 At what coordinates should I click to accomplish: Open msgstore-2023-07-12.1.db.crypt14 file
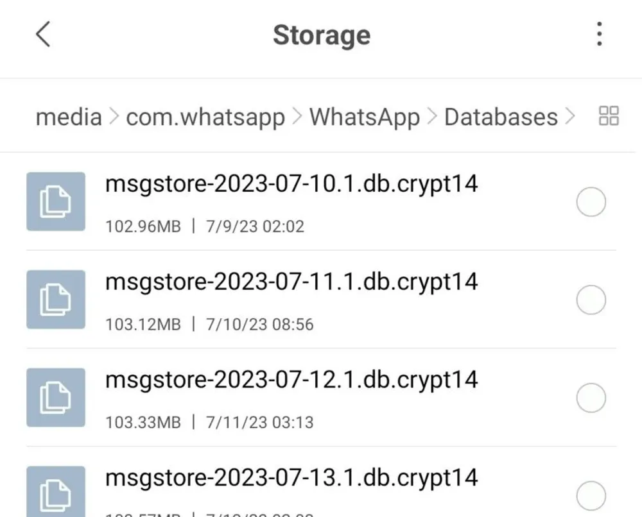291,380
